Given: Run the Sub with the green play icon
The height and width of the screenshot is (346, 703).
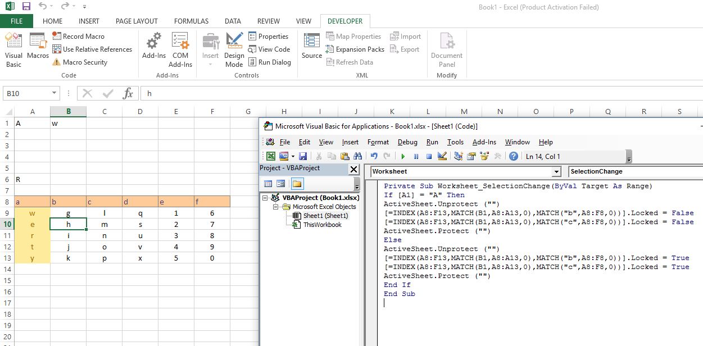Looking at the screenshot, I should pyautogui.click(x=403, y=156).
